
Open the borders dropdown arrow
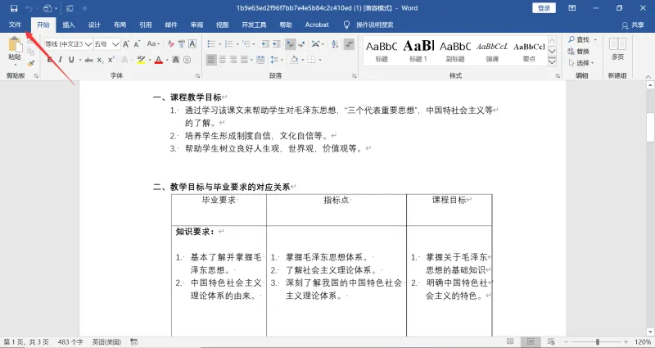[320, 60]
